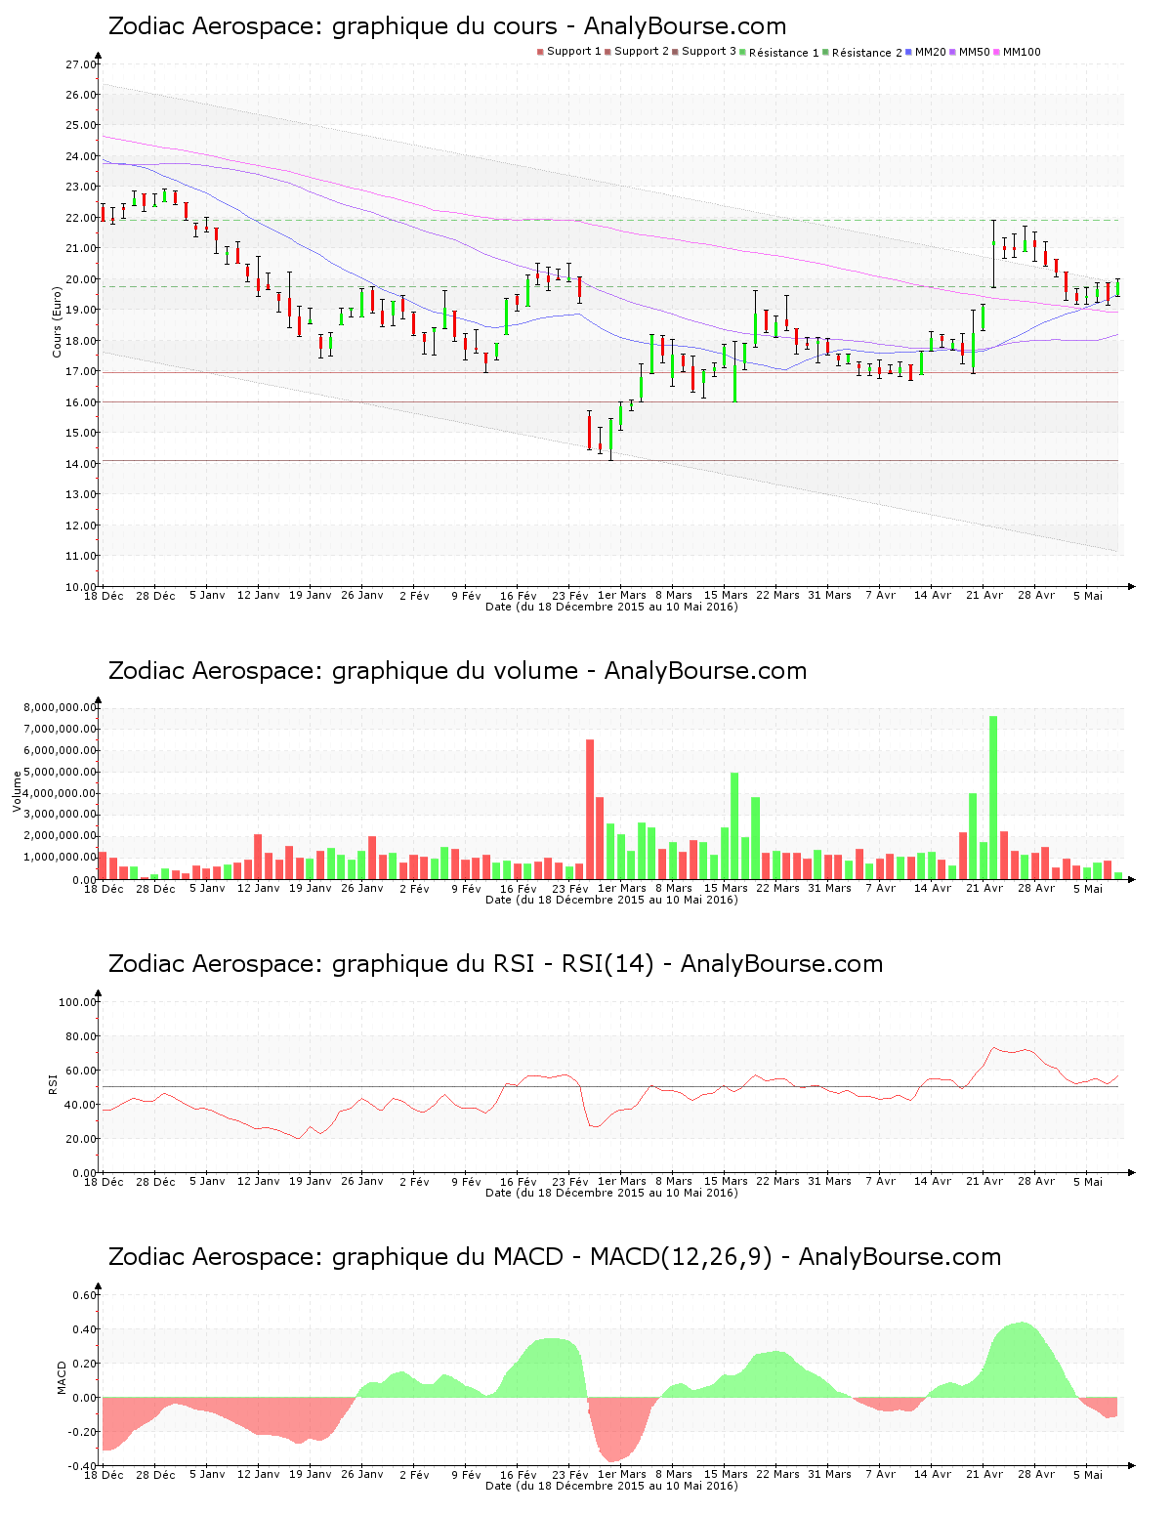Click the 60.00 RSI axis value

(x=81, y=1071)
